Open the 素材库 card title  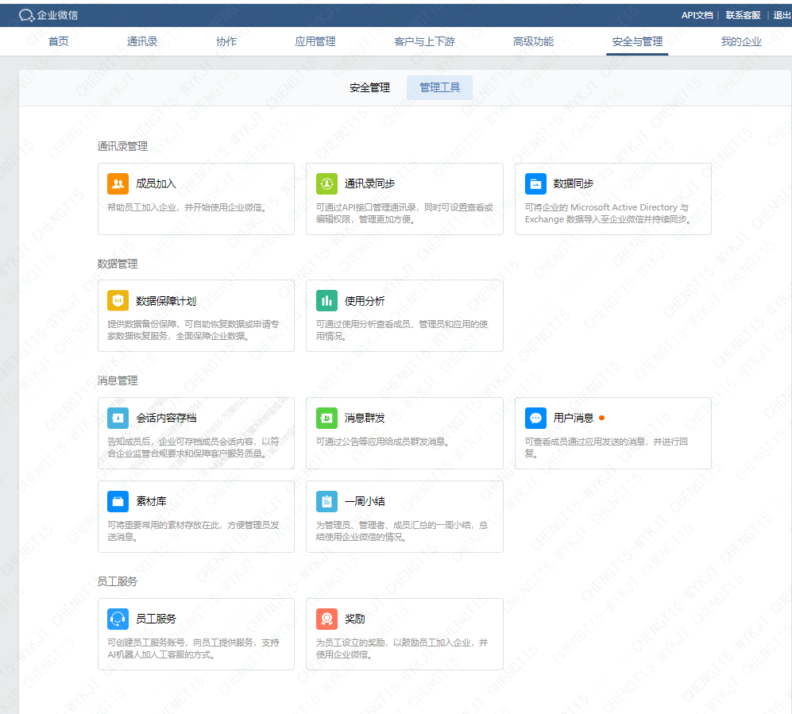click(x=151, y=501)
